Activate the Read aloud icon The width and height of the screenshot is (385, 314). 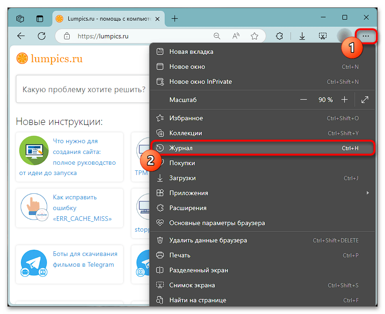coord(235,36)
